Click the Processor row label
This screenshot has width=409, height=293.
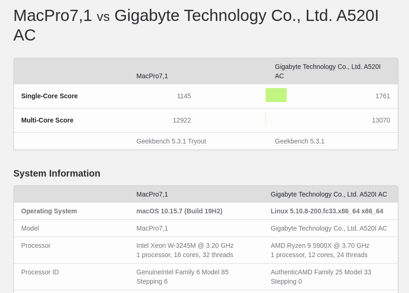pyautogui.click(x=36, y=245)
